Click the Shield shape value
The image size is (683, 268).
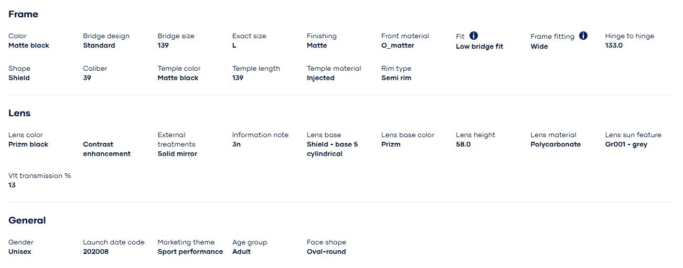tap(19, 78)
